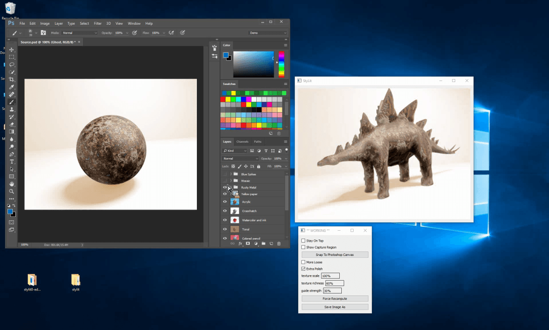Select the Dodge tool
549x330 pixels.
pyautogui.click(x=11, y=147)
